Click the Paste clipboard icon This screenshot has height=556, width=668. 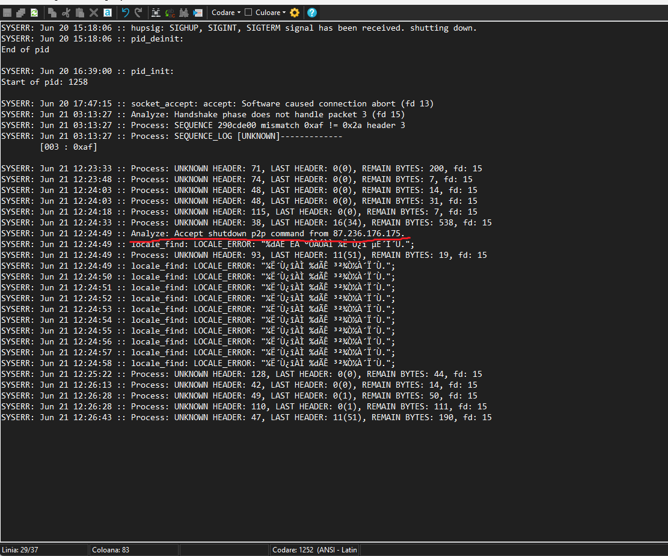(x=79, y=13)
